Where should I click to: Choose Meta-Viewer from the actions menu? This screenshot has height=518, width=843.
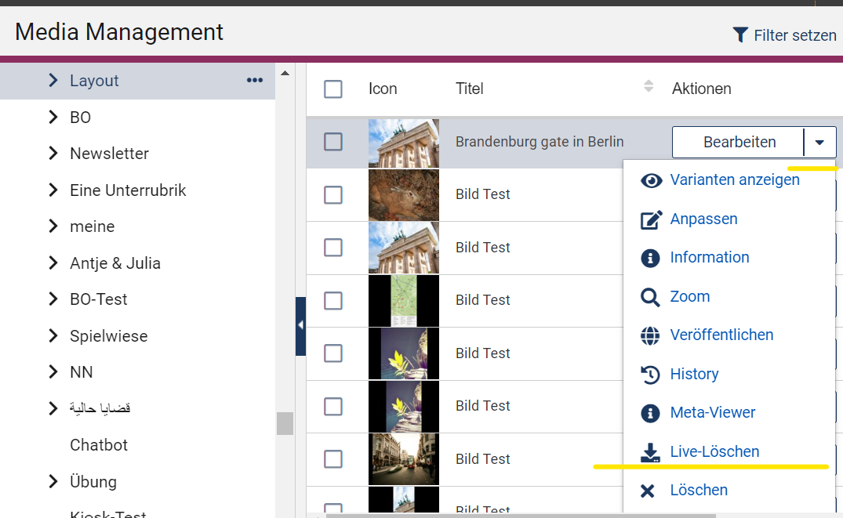pos(712,413)
